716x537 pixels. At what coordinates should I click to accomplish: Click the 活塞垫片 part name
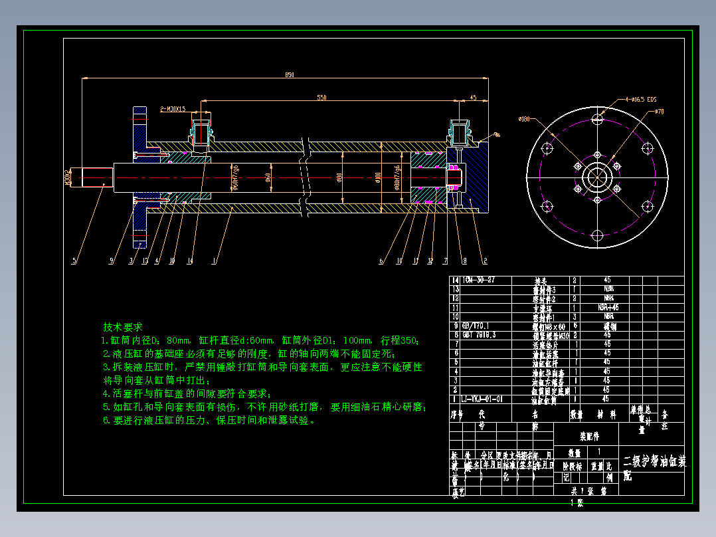tap(545, 345)
